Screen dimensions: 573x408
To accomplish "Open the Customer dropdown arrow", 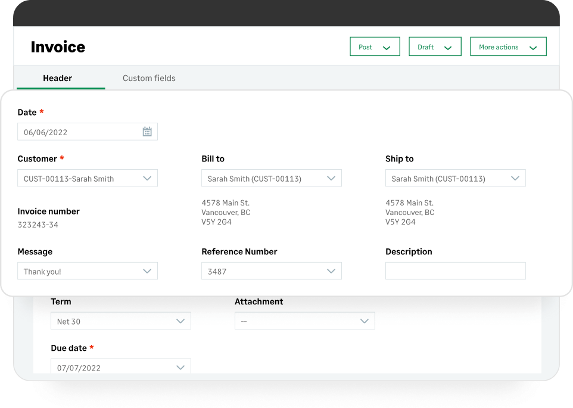I will 147,177.
